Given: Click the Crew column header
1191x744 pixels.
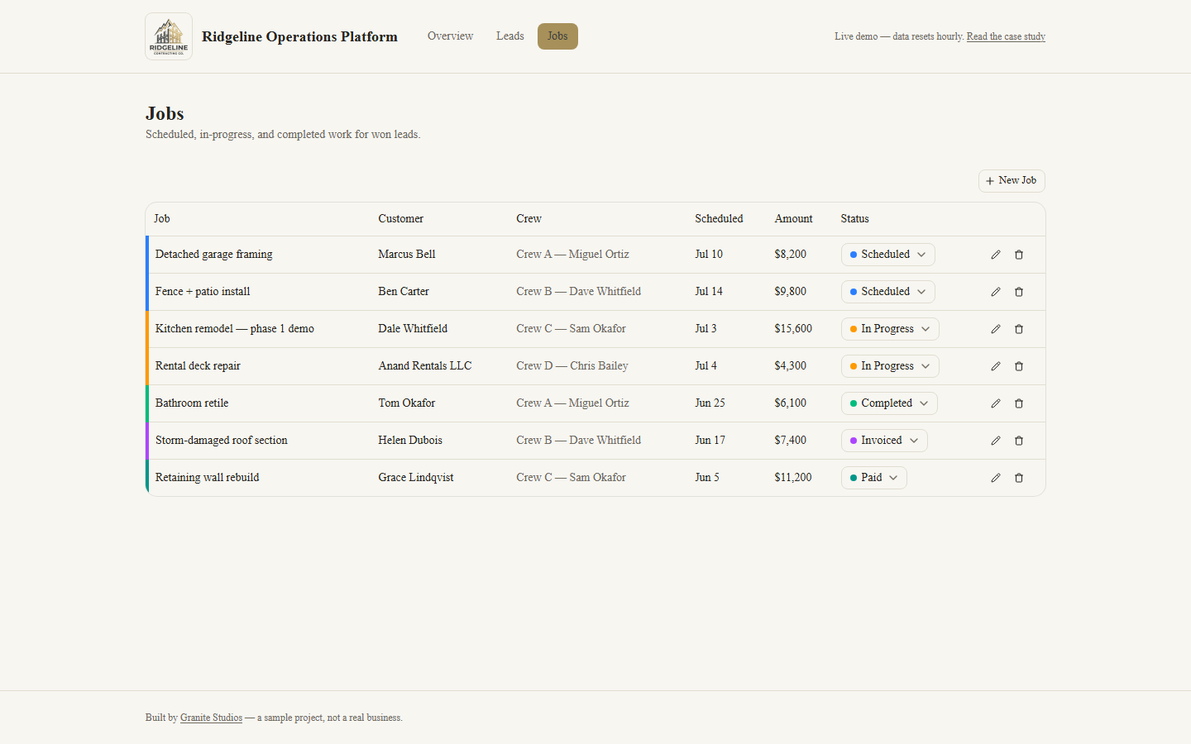Looking at the screenshot, I should click(x=529, y=219).
